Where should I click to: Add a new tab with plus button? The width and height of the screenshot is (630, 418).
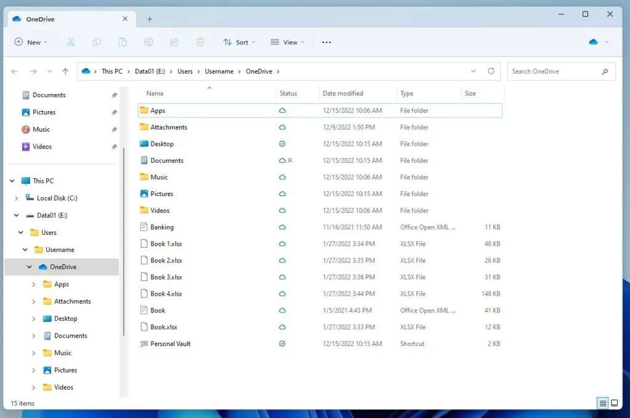click(x=150, y=19)
